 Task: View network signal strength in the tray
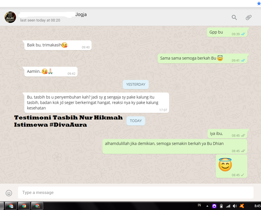[x=228, y=206]
